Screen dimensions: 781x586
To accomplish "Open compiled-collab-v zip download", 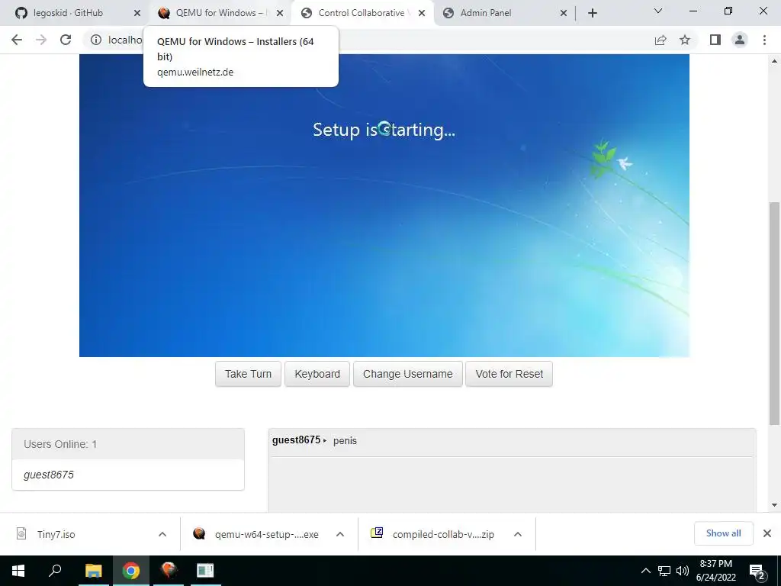I will click(443, 534).
